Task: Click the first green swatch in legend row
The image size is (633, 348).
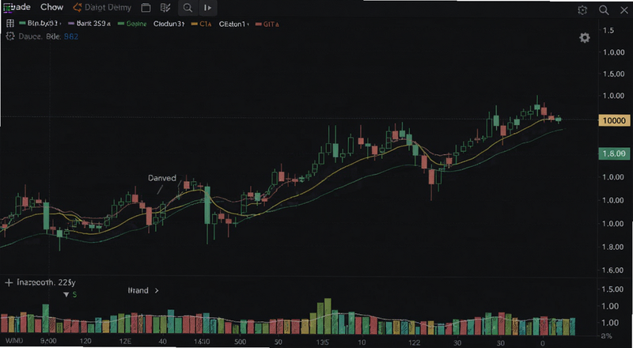Action: tap(22, 24)
